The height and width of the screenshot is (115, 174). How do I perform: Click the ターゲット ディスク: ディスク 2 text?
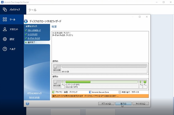[x=63, y=35]
